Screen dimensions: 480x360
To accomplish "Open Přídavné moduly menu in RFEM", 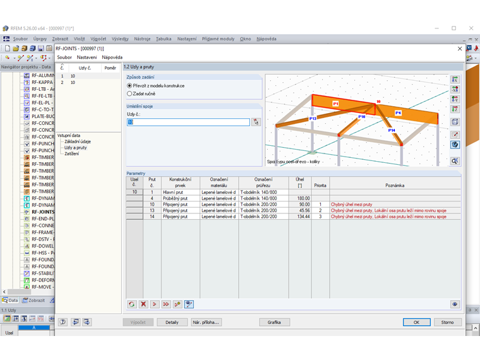I will tap(218, 39).
